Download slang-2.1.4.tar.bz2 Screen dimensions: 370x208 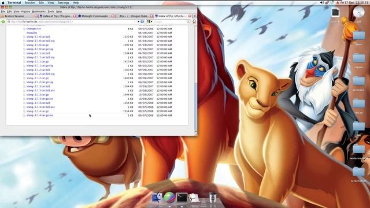pos(38,103)
